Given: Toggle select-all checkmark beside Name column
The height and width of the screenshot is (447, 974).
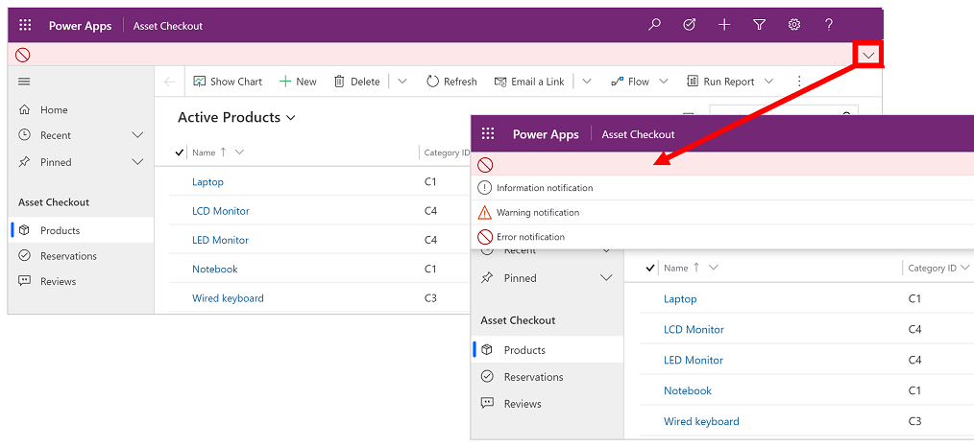Looking at the screenshot, I should [180, 153].
